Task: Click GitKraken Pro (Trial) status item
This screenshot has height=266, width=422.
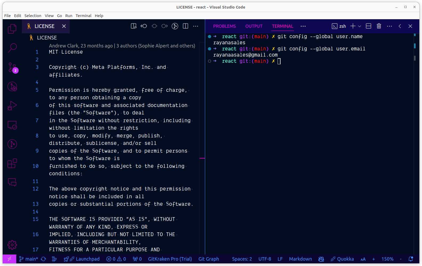Action: 170,259
